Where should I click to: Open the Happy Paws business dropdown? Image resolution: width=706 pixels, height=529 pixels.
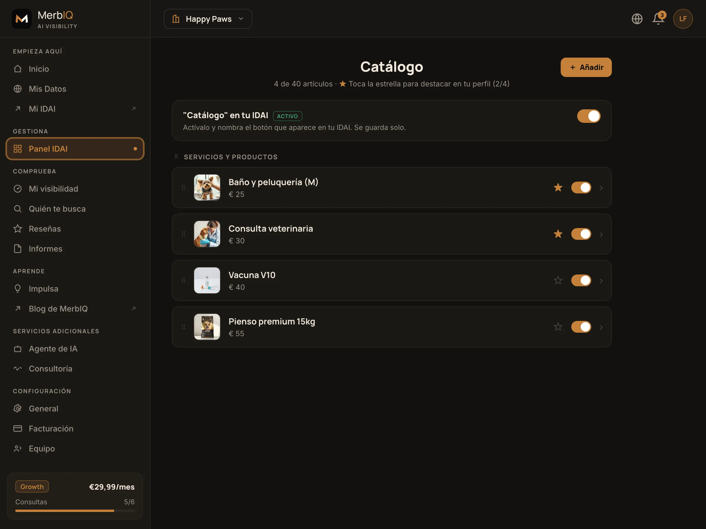click(208, 19)
